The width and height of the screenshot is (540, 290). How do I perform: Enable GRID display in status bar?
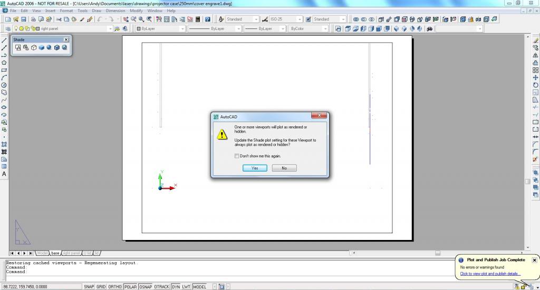pos(101,287)
